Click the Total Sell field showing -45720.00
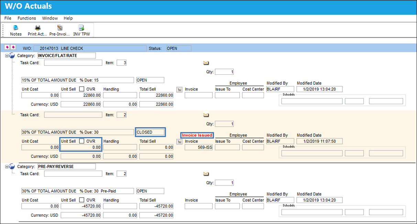Image resolution: width=417 pixels, height=224 pixels. (156, 206)
